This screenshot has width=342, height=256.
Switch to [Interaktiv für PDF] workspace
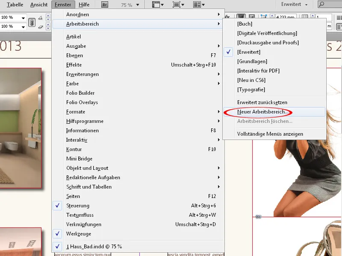pyautogui.click(x=274, y=70)
